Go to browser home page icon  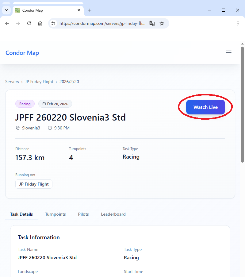(x=40, y=23)
